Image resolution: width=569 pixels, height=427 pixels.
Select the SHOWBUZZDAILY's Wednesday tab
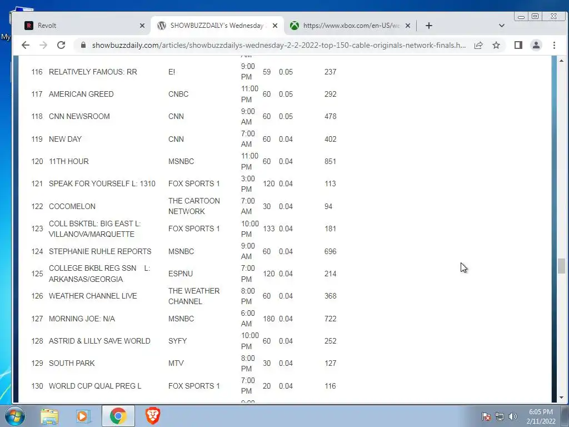click(217, 26)
